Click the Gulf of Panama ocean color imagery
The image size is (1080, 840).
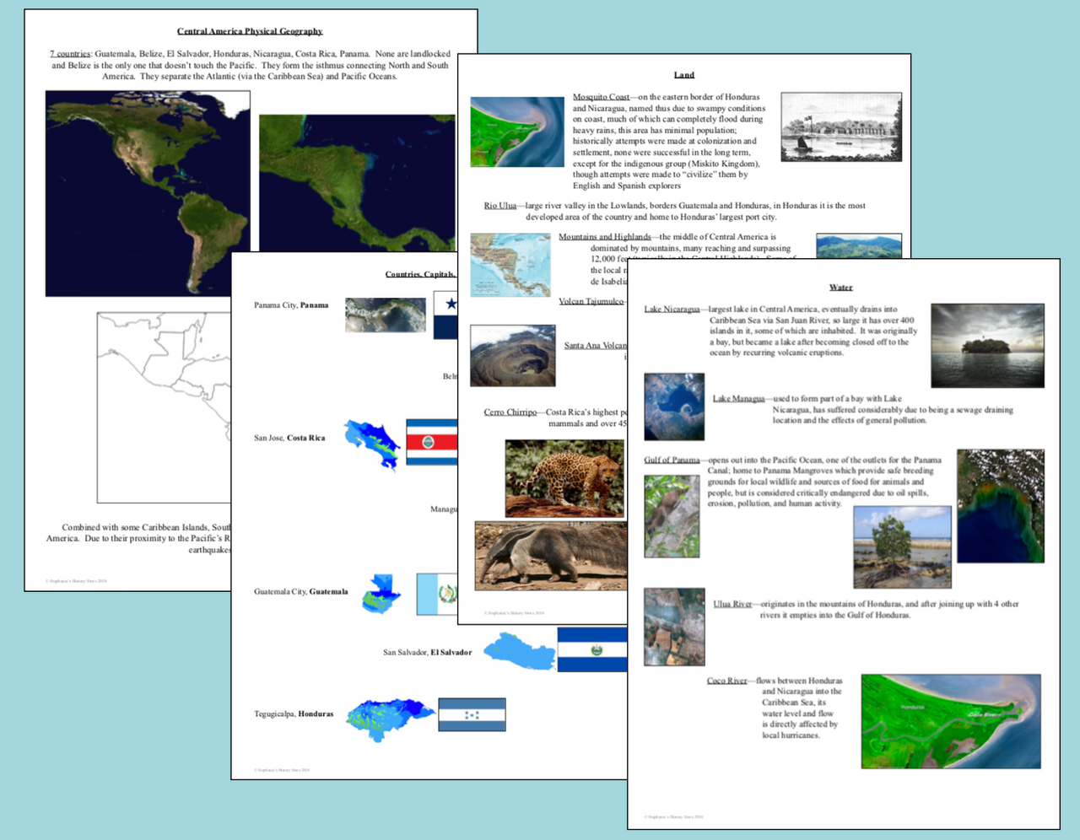1001,506
